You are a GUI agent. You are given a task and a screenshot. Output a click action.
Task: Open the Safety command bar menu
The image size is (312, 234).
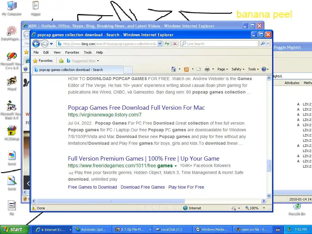[x=238, y=69]
